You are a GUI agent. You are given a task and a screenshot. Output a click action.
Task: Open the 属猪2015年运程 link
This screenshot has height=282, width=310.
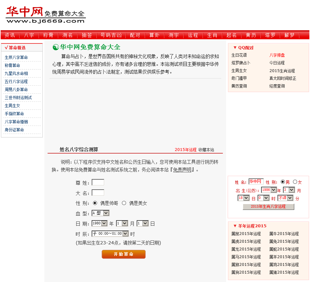pos(284,272)
